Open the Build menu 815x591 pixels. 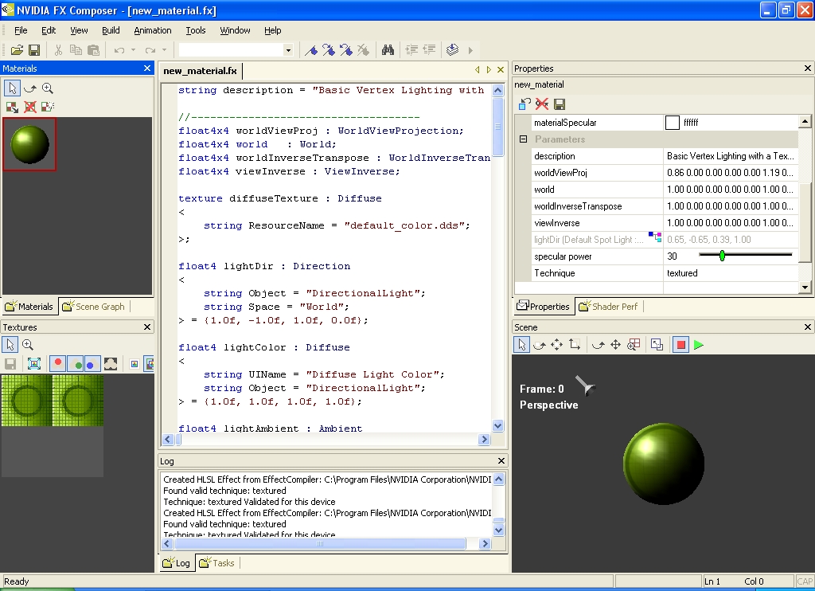(x=111, y=30)
